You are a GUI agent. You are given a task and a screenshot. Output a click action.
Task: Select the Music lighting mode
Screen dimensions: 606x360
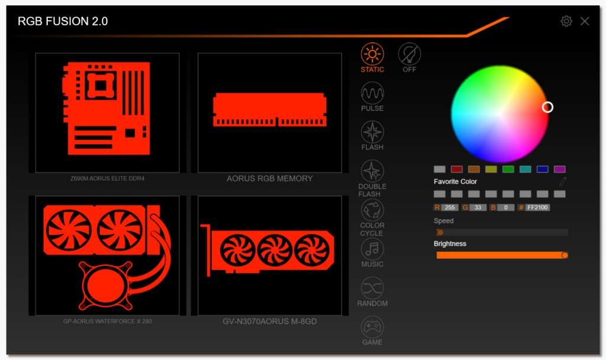click(x=372, y=249)
